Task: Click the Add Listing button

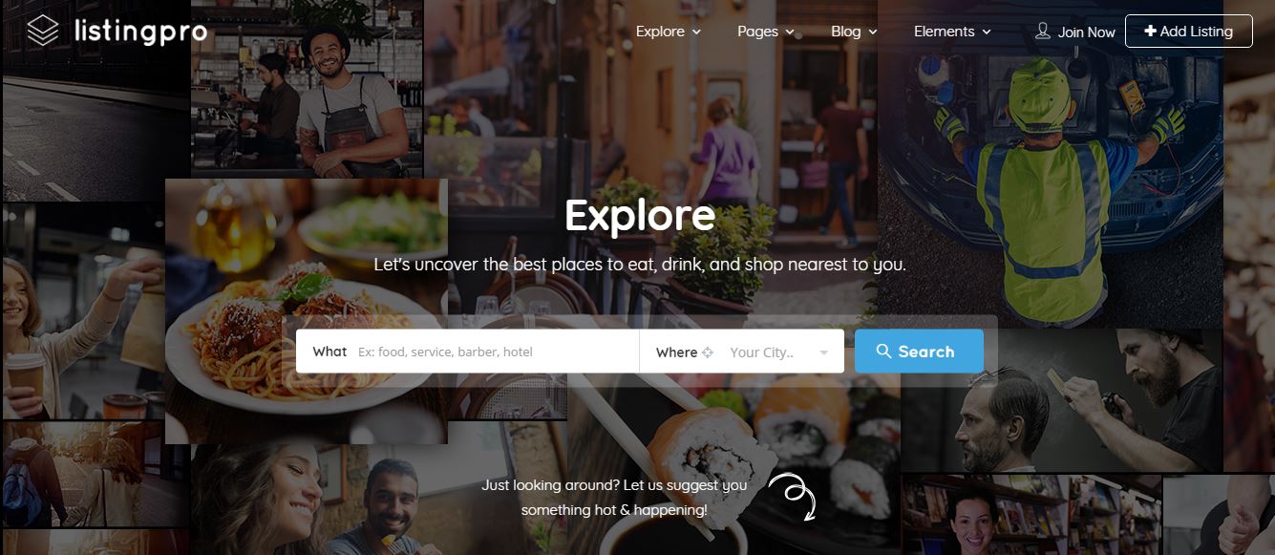Action: tap(1188, 31)
